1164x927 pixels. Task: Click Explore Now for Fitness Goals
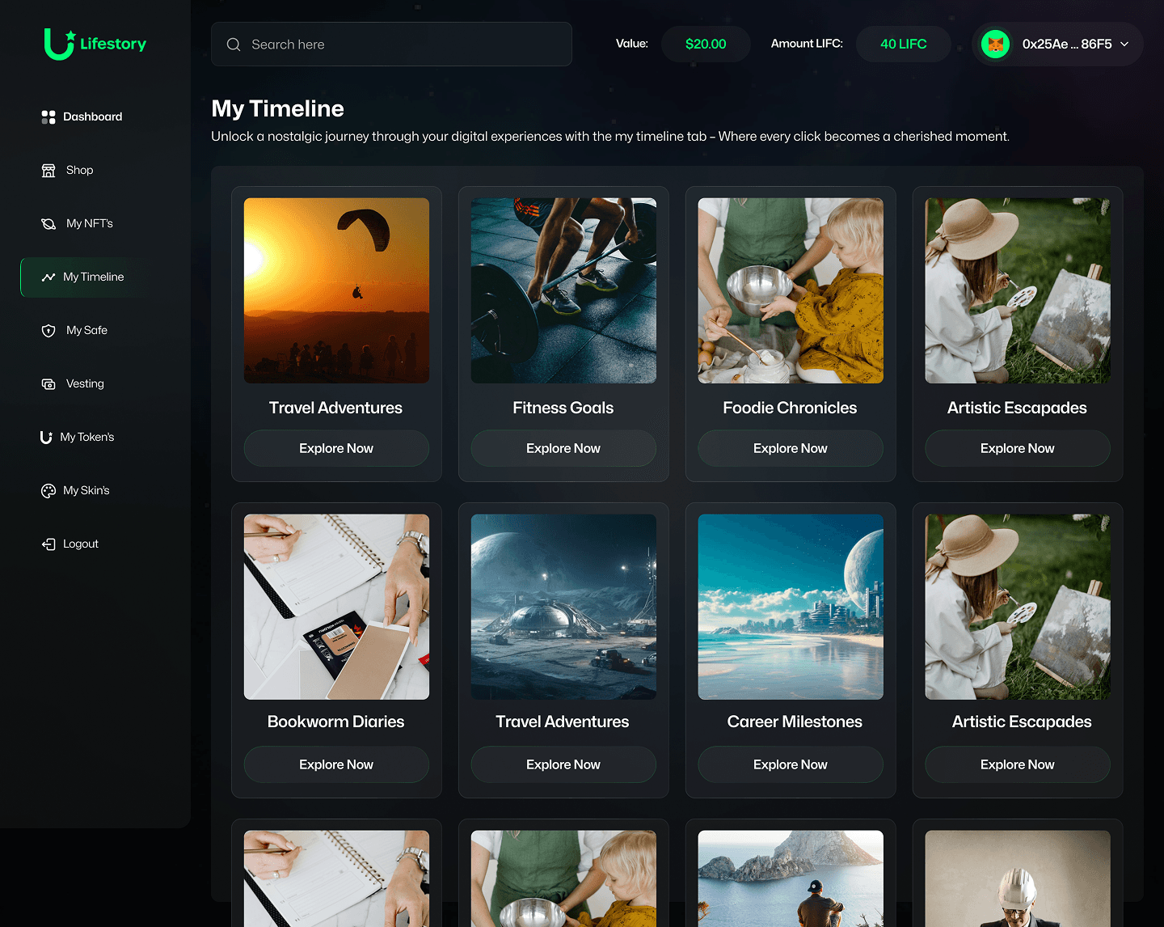tap(563, 448)
